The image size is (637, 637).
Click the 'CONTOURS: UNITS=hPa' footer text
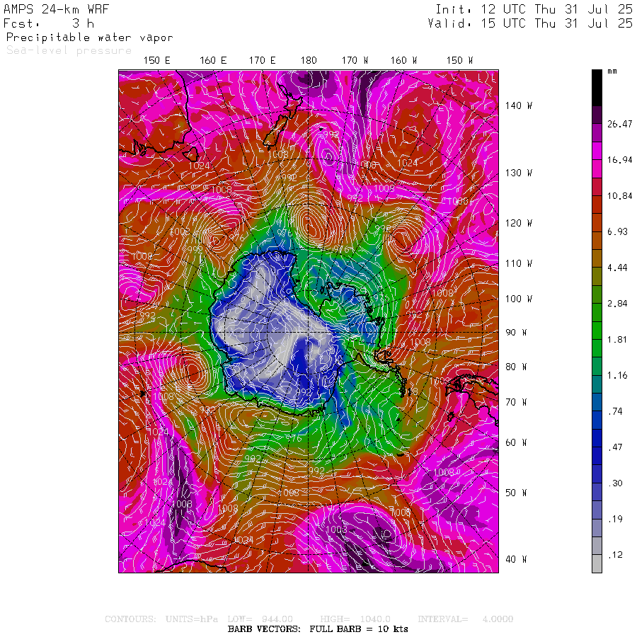click(x=161, y=619)
